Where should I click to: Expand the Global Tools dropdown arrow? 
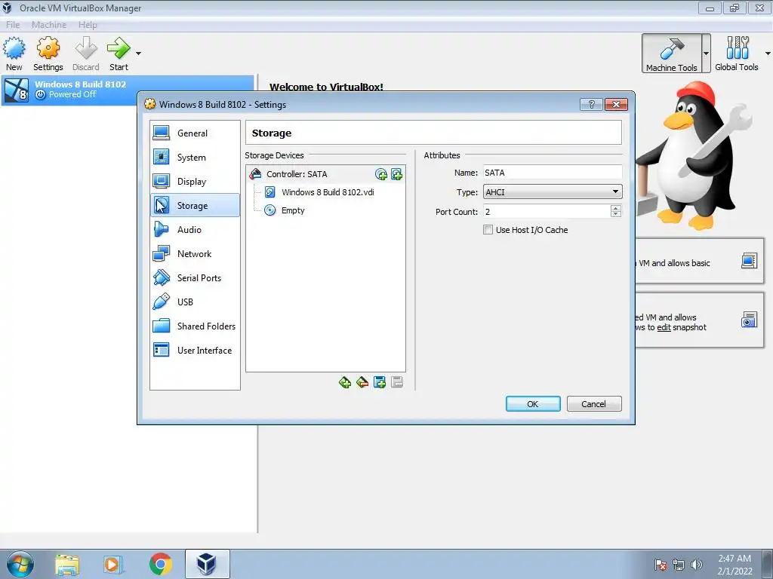coord(768,54)
